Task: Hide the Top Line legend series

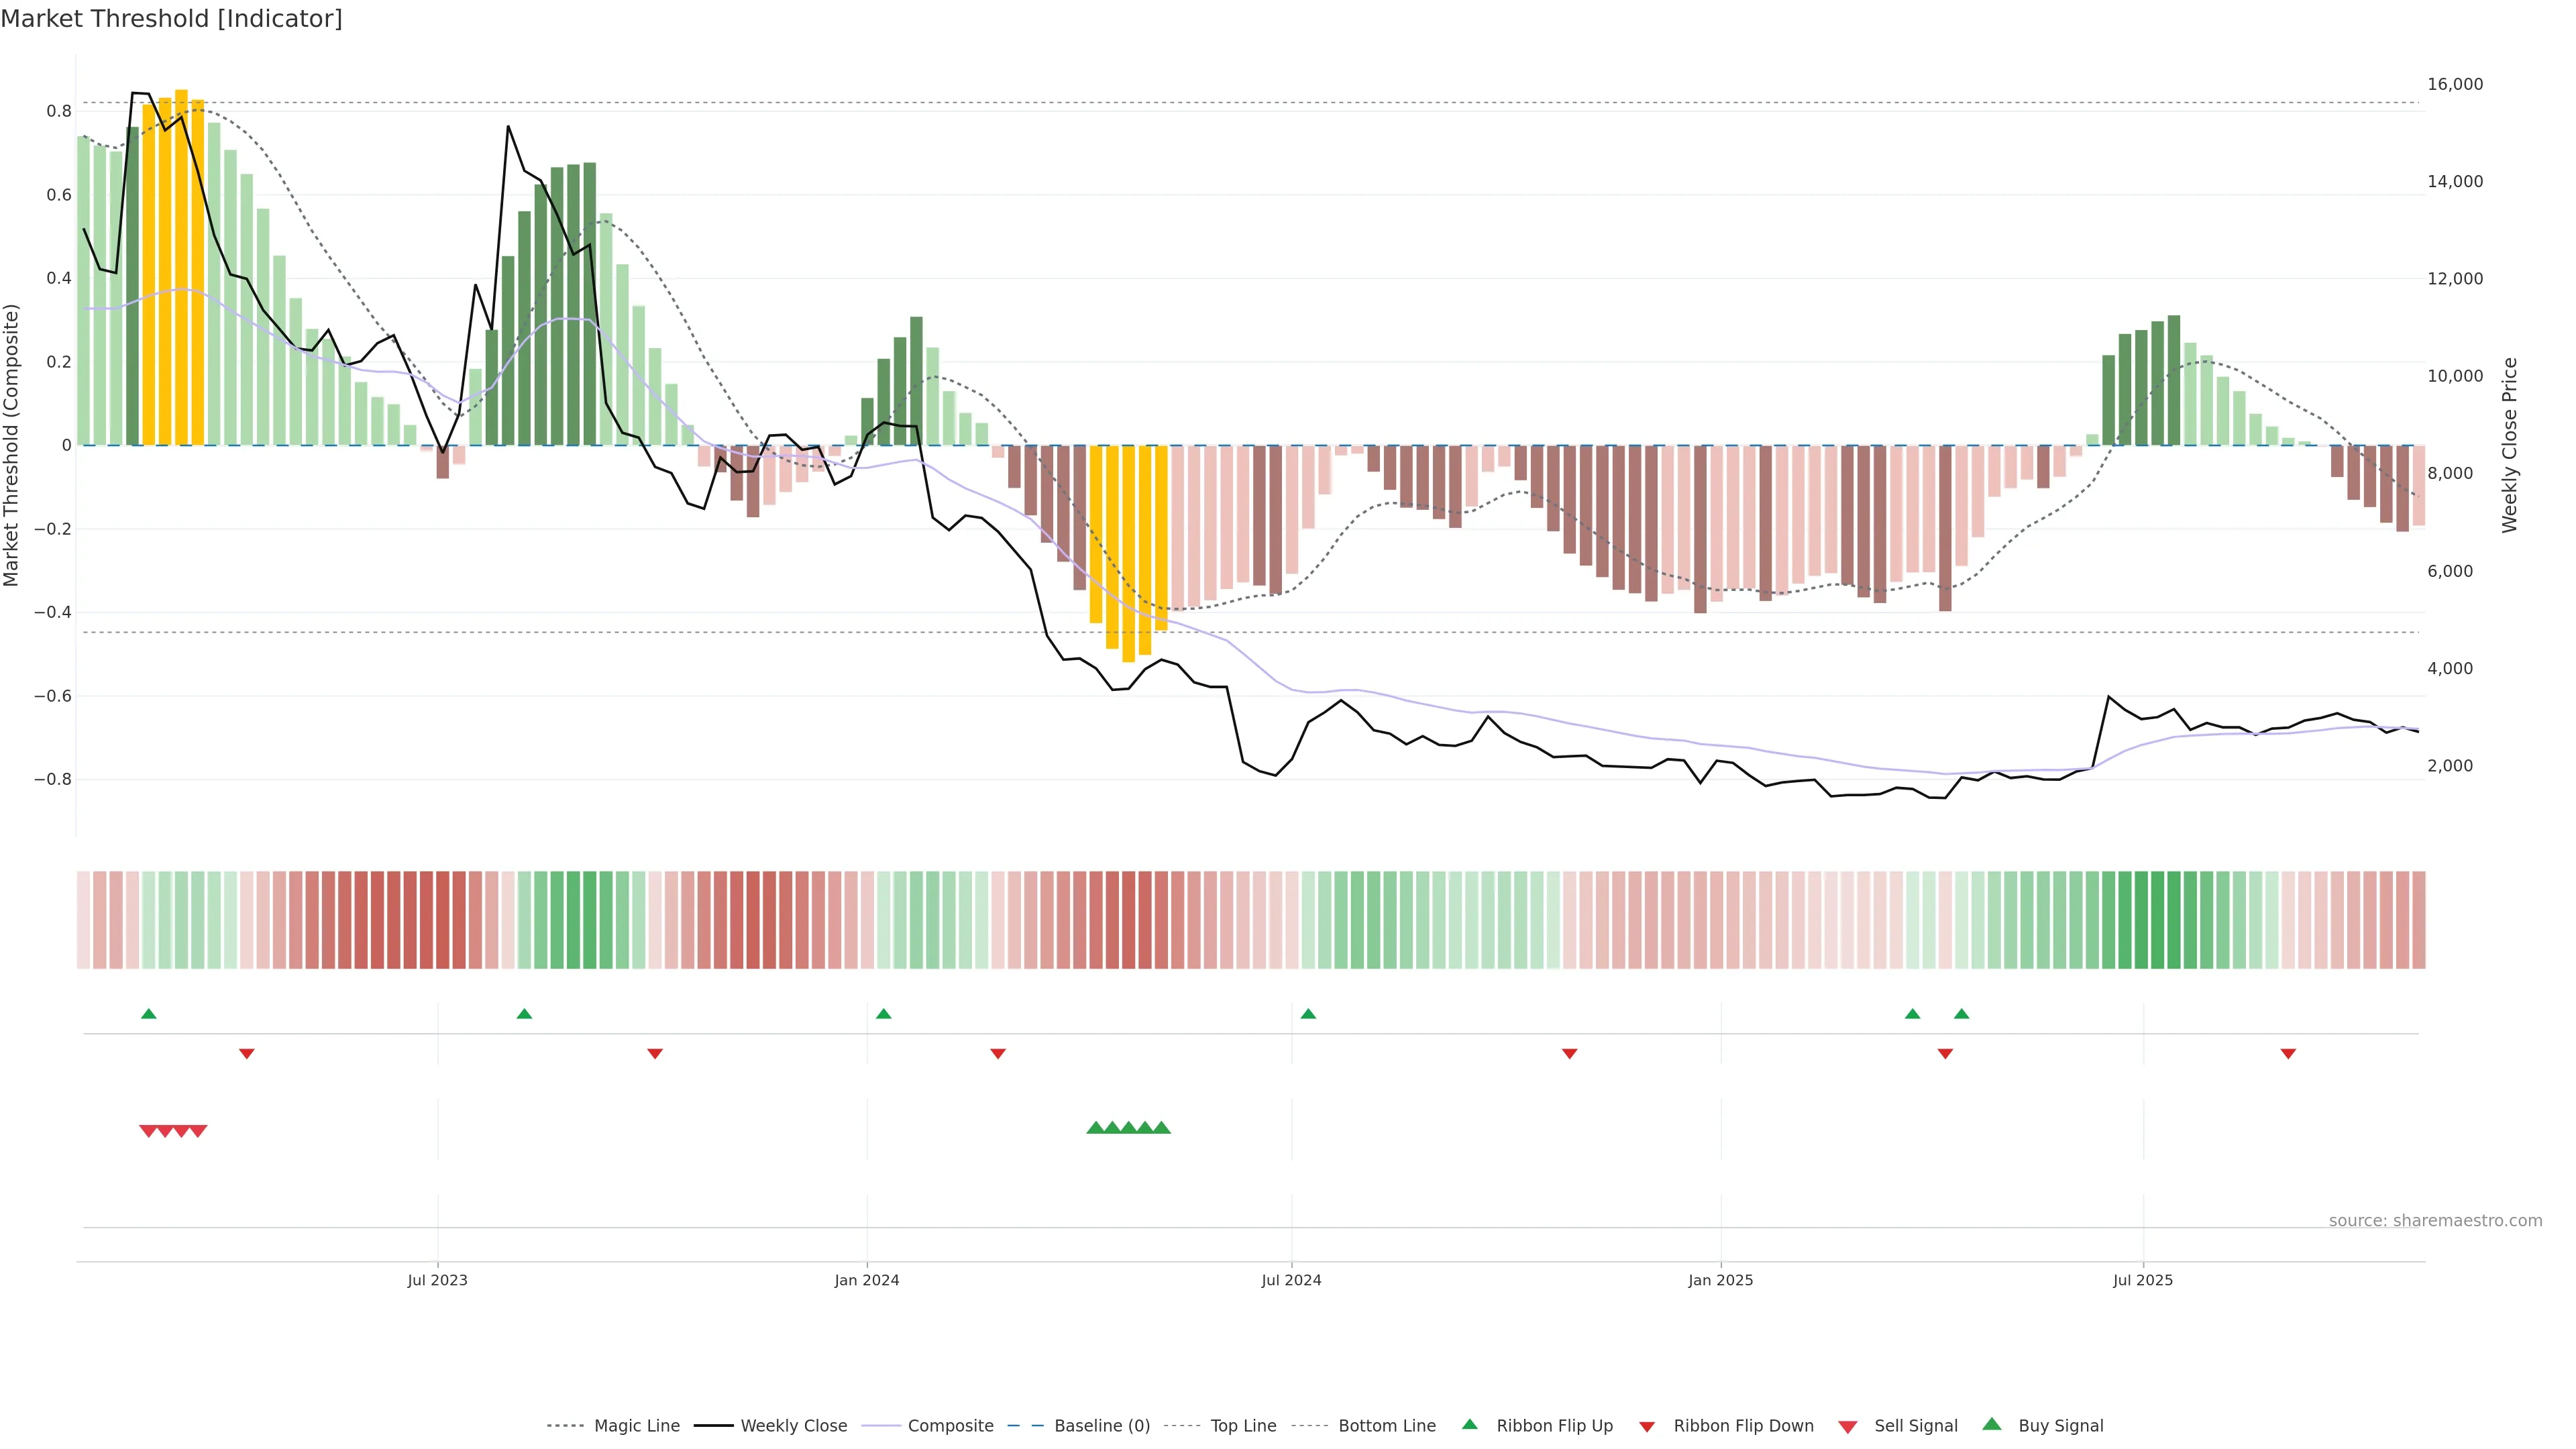Action: coord(1243,1425)
